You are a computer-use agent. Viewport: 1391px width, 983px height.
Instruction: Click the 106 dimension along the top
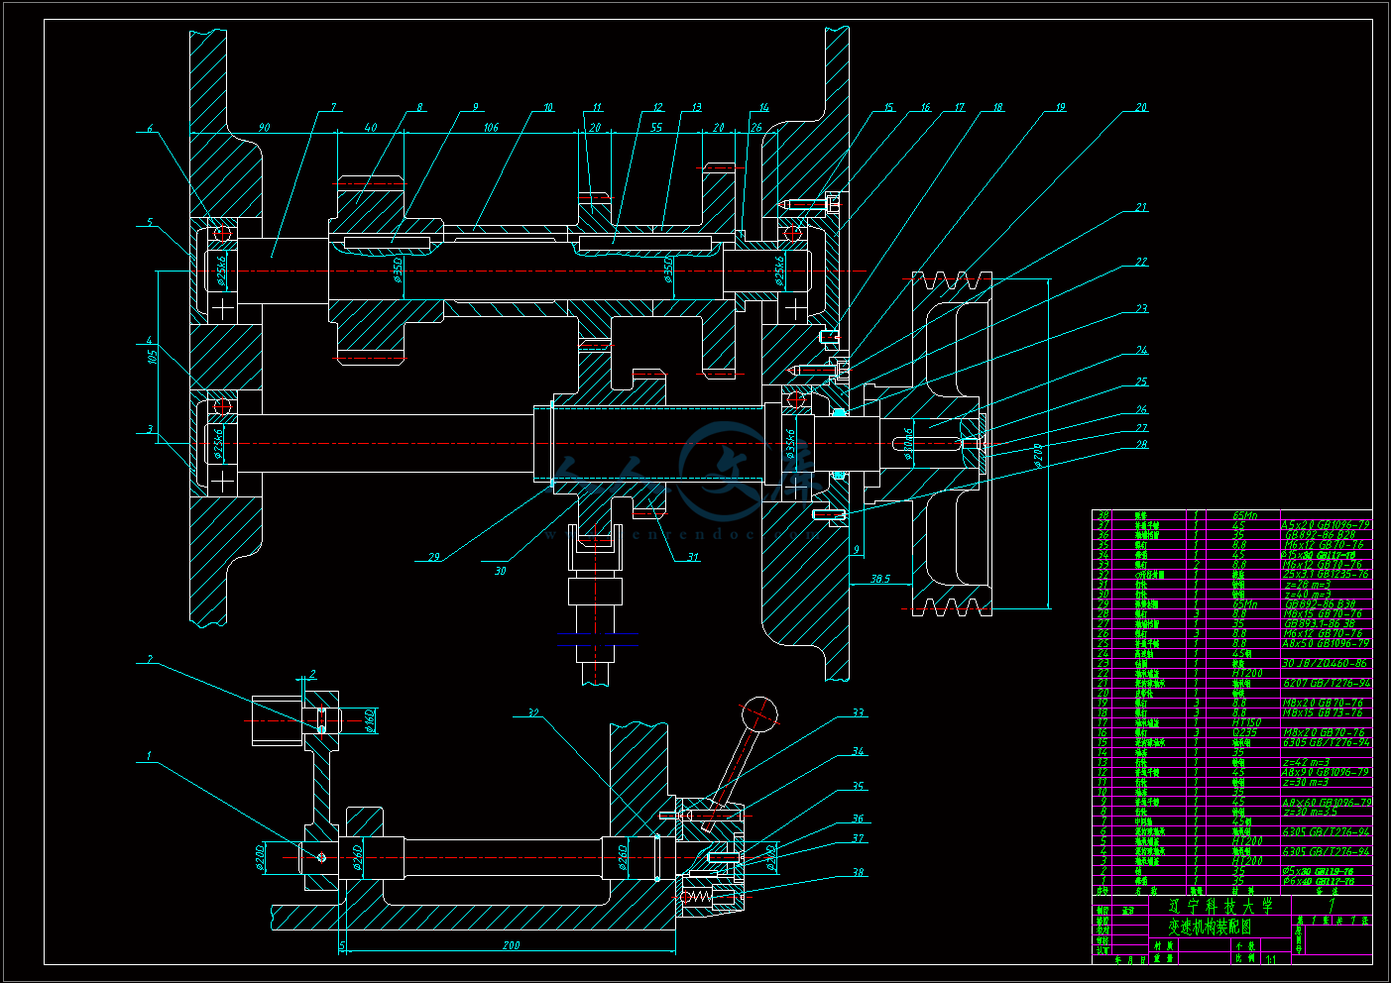tap(491, 128)
